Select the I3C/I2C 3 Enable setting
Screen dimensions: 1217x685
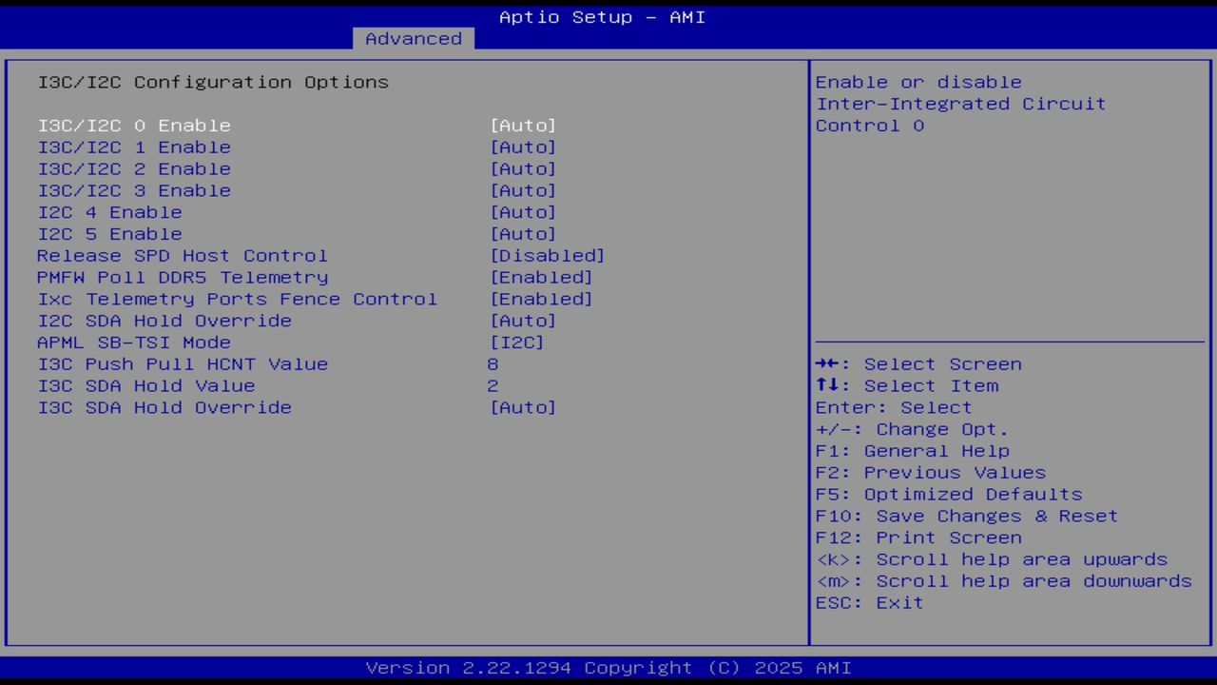[133, 190]
